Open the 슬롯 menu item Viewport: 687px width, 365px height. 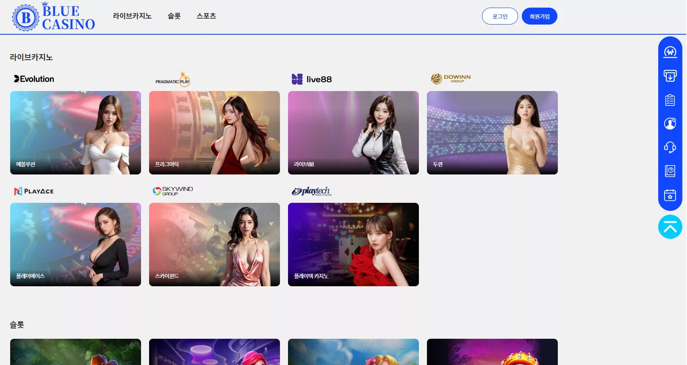point(174,16)
